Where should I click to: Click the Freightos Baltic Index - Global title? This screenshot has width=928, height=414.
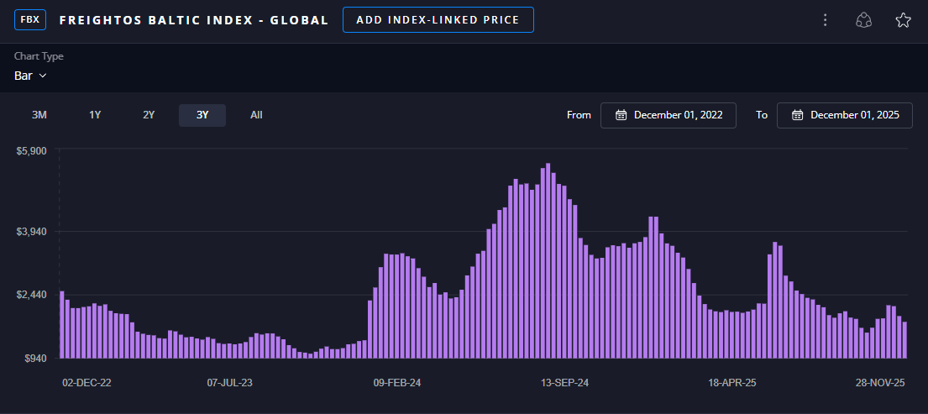pyautogui.click(x=194, y=20)
